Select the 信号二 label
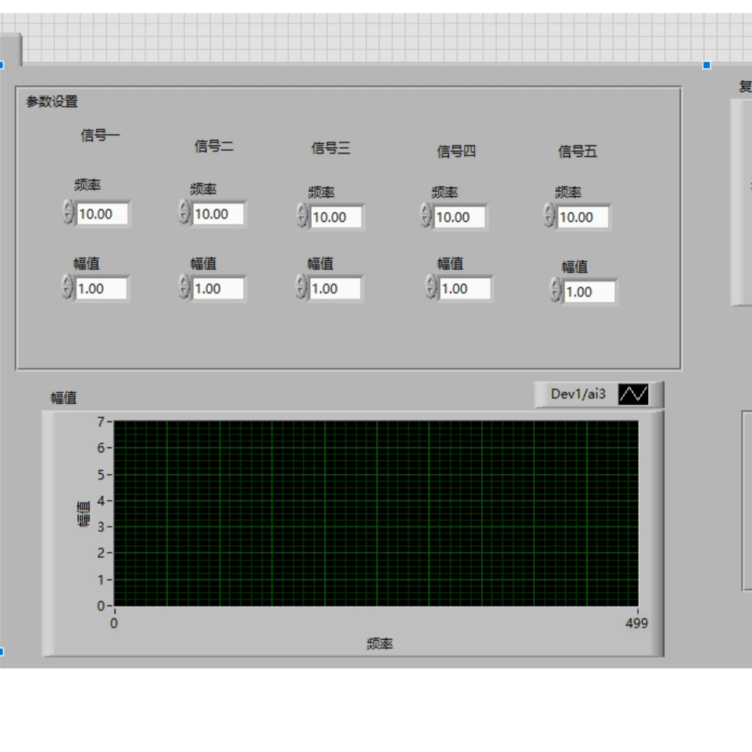 click(214, 146)
